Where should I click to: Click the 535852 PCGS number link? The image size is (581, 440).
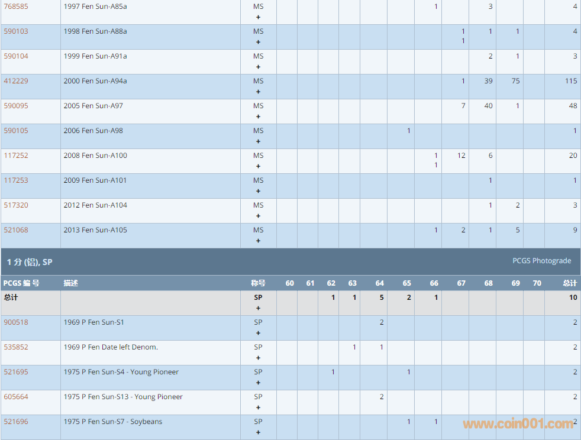16,347
